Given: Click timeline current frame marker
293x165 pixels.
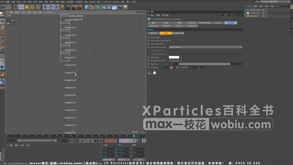Looking at the screenshot, I should (134, 136).
